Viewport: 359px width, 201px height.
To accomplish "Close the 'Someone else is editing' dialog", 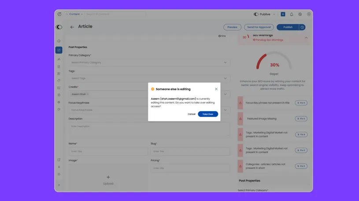I will click(216, 89).
